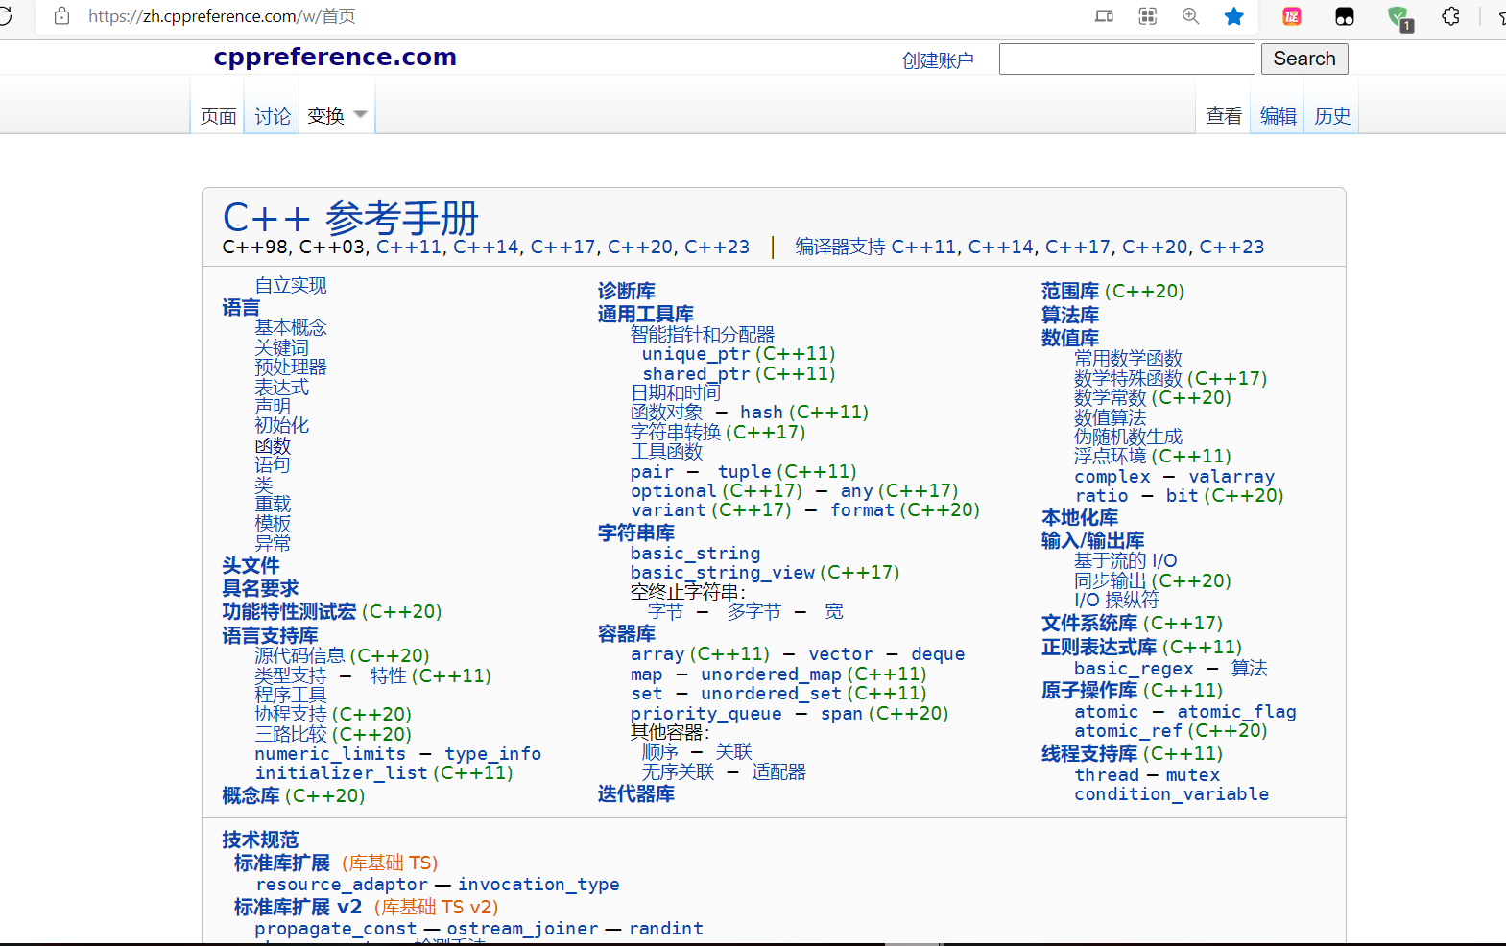This screenshot has width=1506, height=946.
Task: Open the unique_ptr link
Action: pos(697,354)
